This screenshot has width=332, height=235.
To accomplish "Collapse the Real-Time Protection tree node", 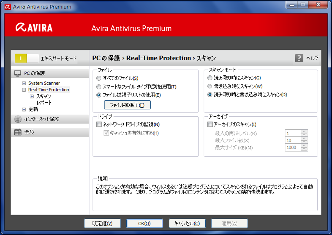I will tap(24, 90).
